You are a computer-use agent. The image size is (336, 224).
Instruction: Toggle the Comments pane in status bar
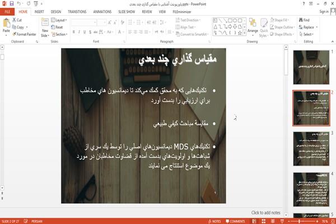(235, 221)
